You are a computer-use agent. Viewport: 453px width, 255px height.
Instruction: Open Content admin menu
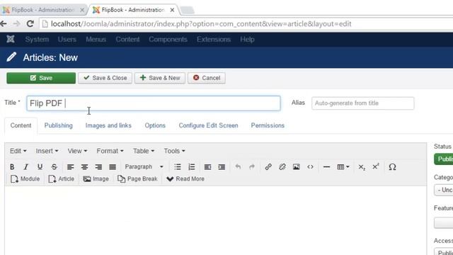click(x=127, y=40)
